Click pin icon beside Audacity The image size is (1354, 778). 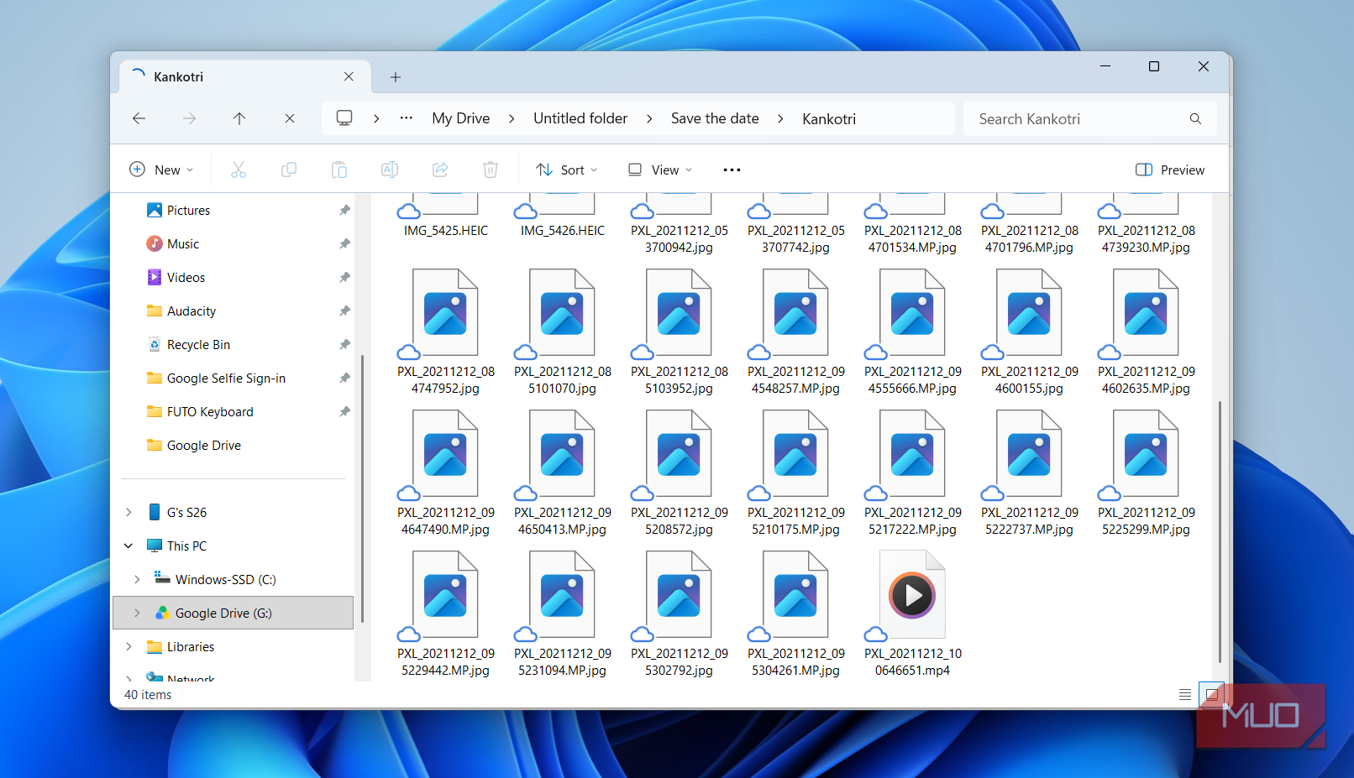(344, 311)
